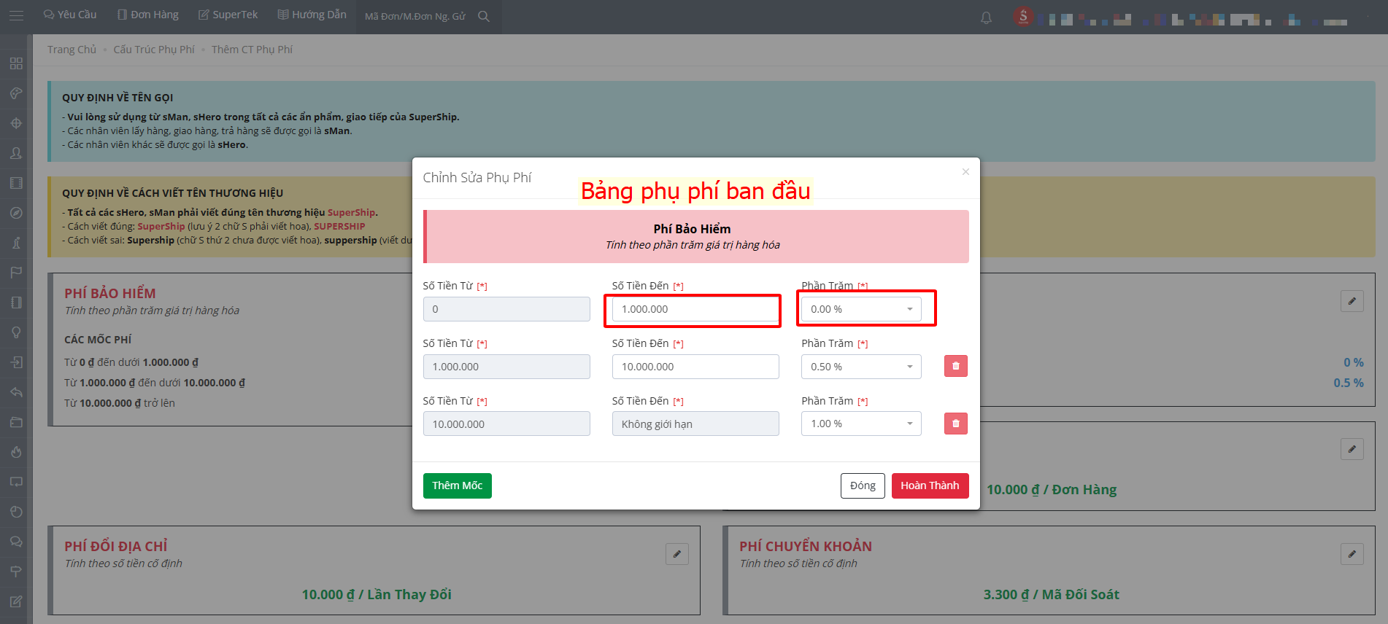This screenshot has width=1388, height=624.
Task: Click the 0.5 % value in background card
Action: [x=1349, y=383]
